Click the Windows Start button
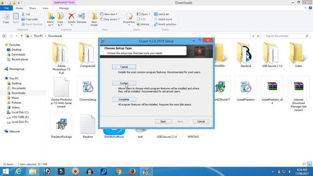The width and height of the screenshot is (313, 176). click(x=5, y=172)
